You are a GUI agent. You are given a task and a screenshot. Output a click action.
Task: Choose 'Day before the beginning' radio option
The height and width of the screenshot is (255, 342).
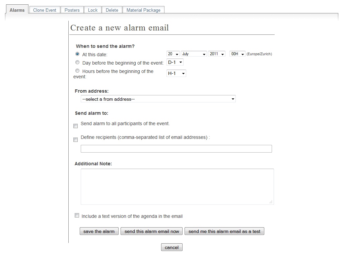point(77,62)
